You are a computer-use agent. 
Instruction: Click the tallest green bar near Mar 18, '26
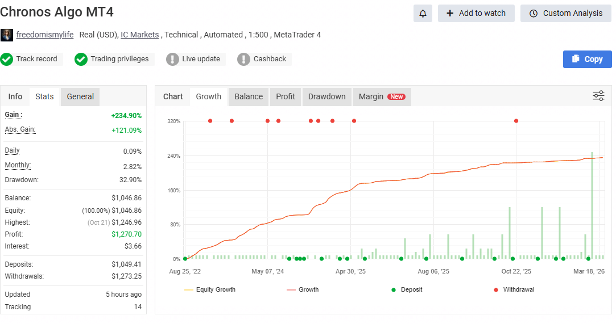coord(592,205)
